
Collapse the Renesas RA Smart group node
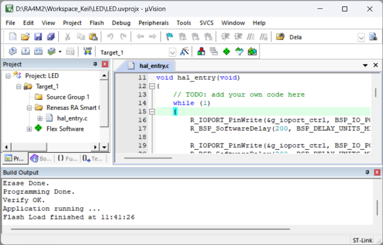point(29,107)
